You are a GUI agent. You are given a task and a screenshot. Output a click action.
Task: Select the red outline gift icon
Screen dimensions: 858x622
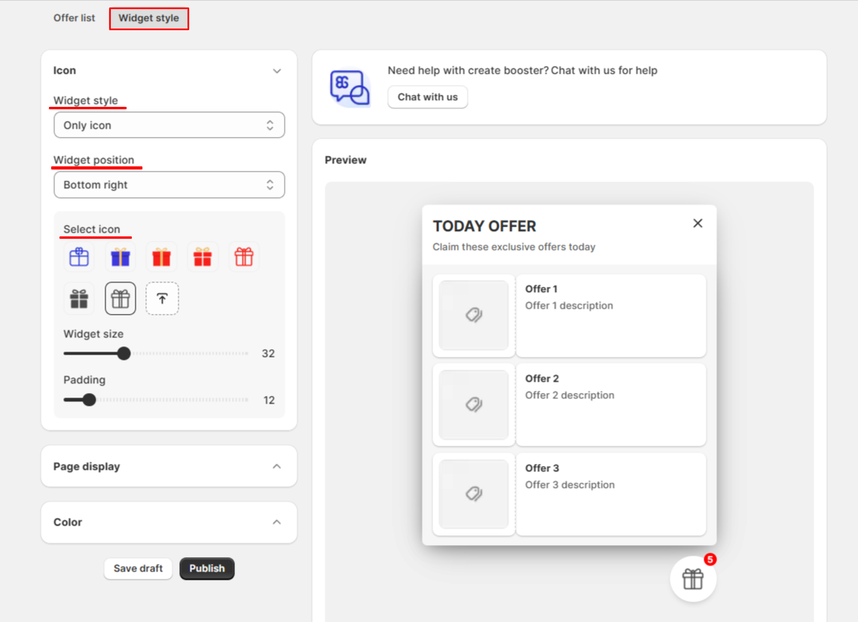tap(244, 257)
